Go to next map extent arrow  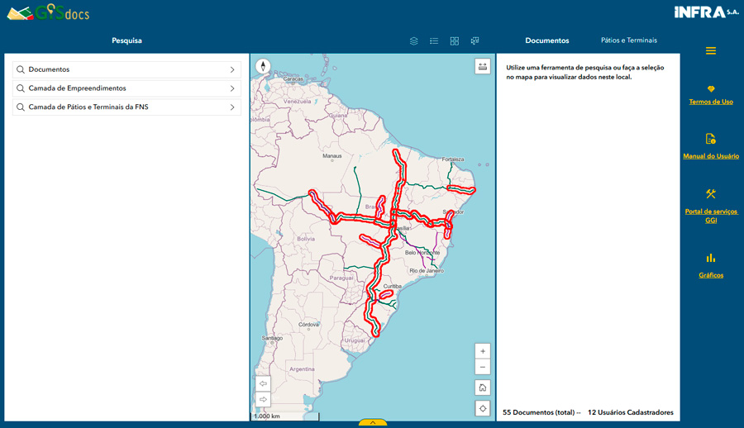263,399
